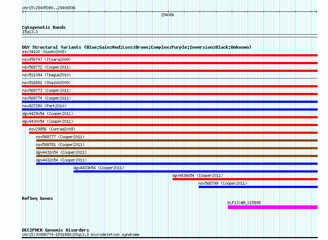The height and width of the screenshot is (240, 328).
Task: Select the red esv34100 variant bar
Action: 170,55
